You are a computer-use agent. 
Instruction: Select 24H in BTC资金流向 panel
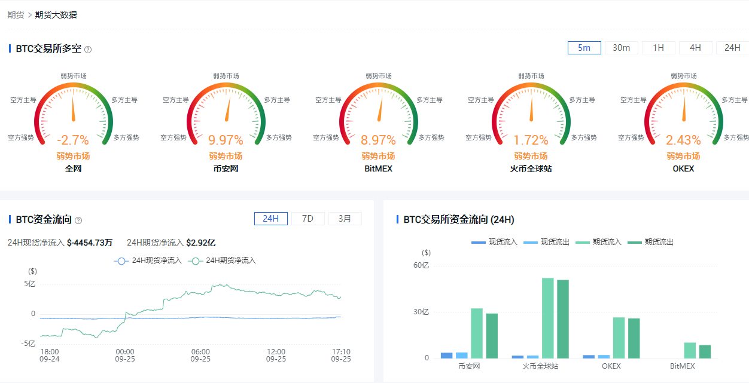point(271,219)
